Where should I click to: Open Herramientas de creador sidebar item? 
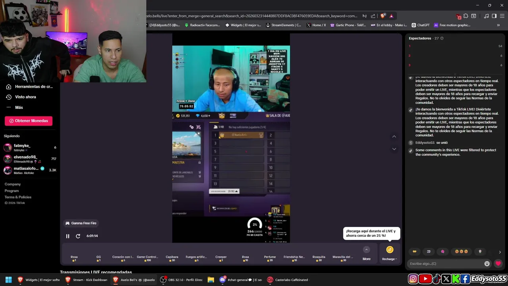tap(30, 87)
